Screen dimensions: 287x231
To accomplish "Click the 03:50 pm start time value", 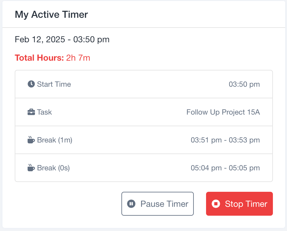I will click(x=244, y=84).
